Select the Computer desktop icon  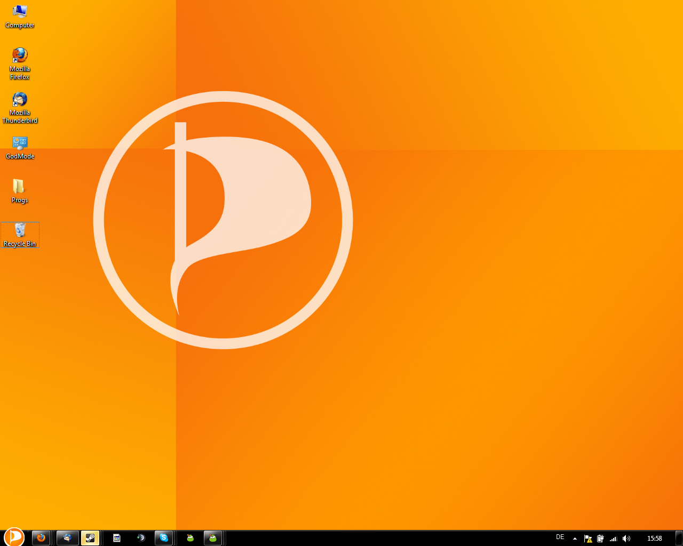20,17
